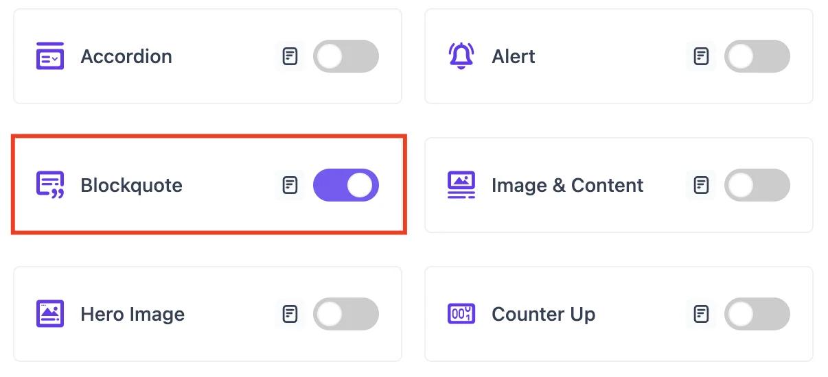Turn on the Counter Up toggle
828x377 pixels.
(x=757, y=314)
